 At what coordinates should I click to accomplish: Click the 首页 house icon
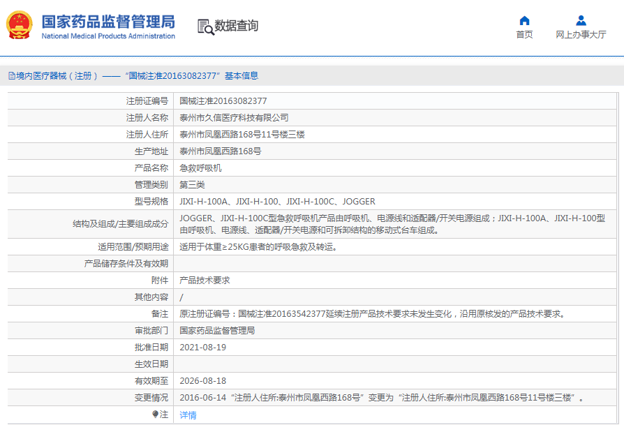[x=524, y=20]
